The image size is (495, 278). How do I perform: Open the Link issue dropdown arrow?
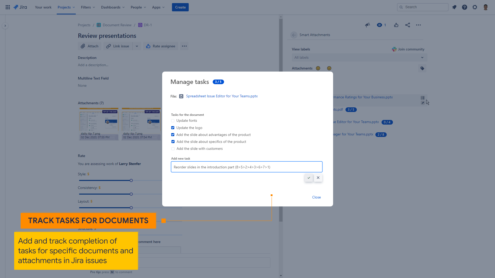[x=137, y=46]
